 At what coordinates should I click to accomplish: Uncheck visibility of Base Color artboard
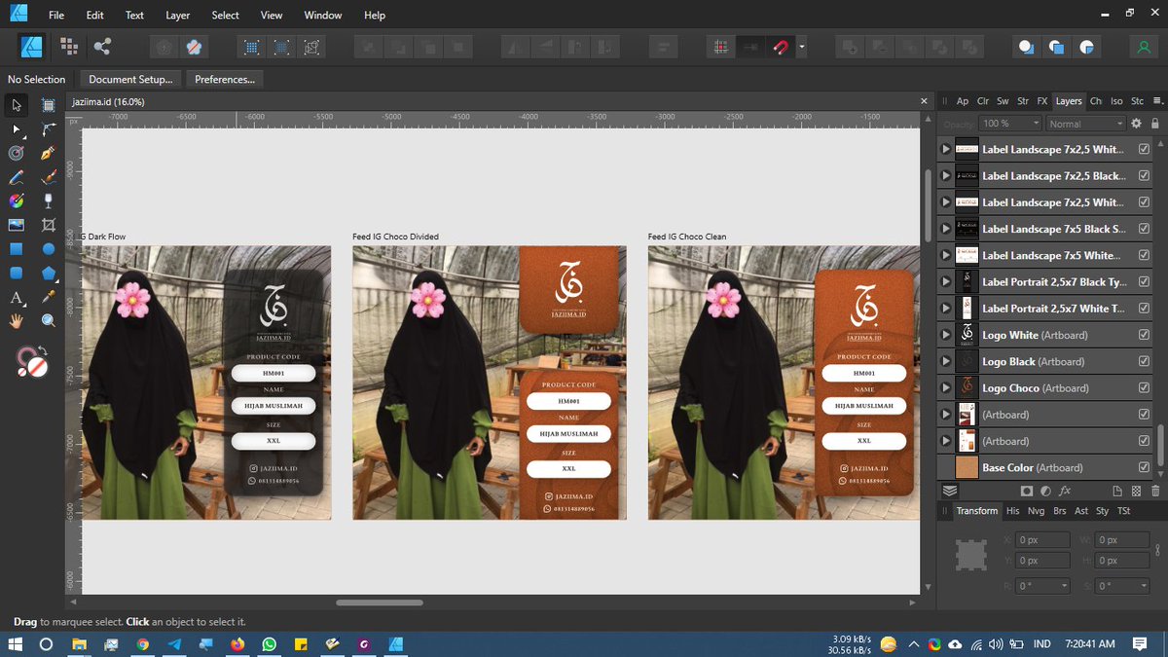[1144, 467]
